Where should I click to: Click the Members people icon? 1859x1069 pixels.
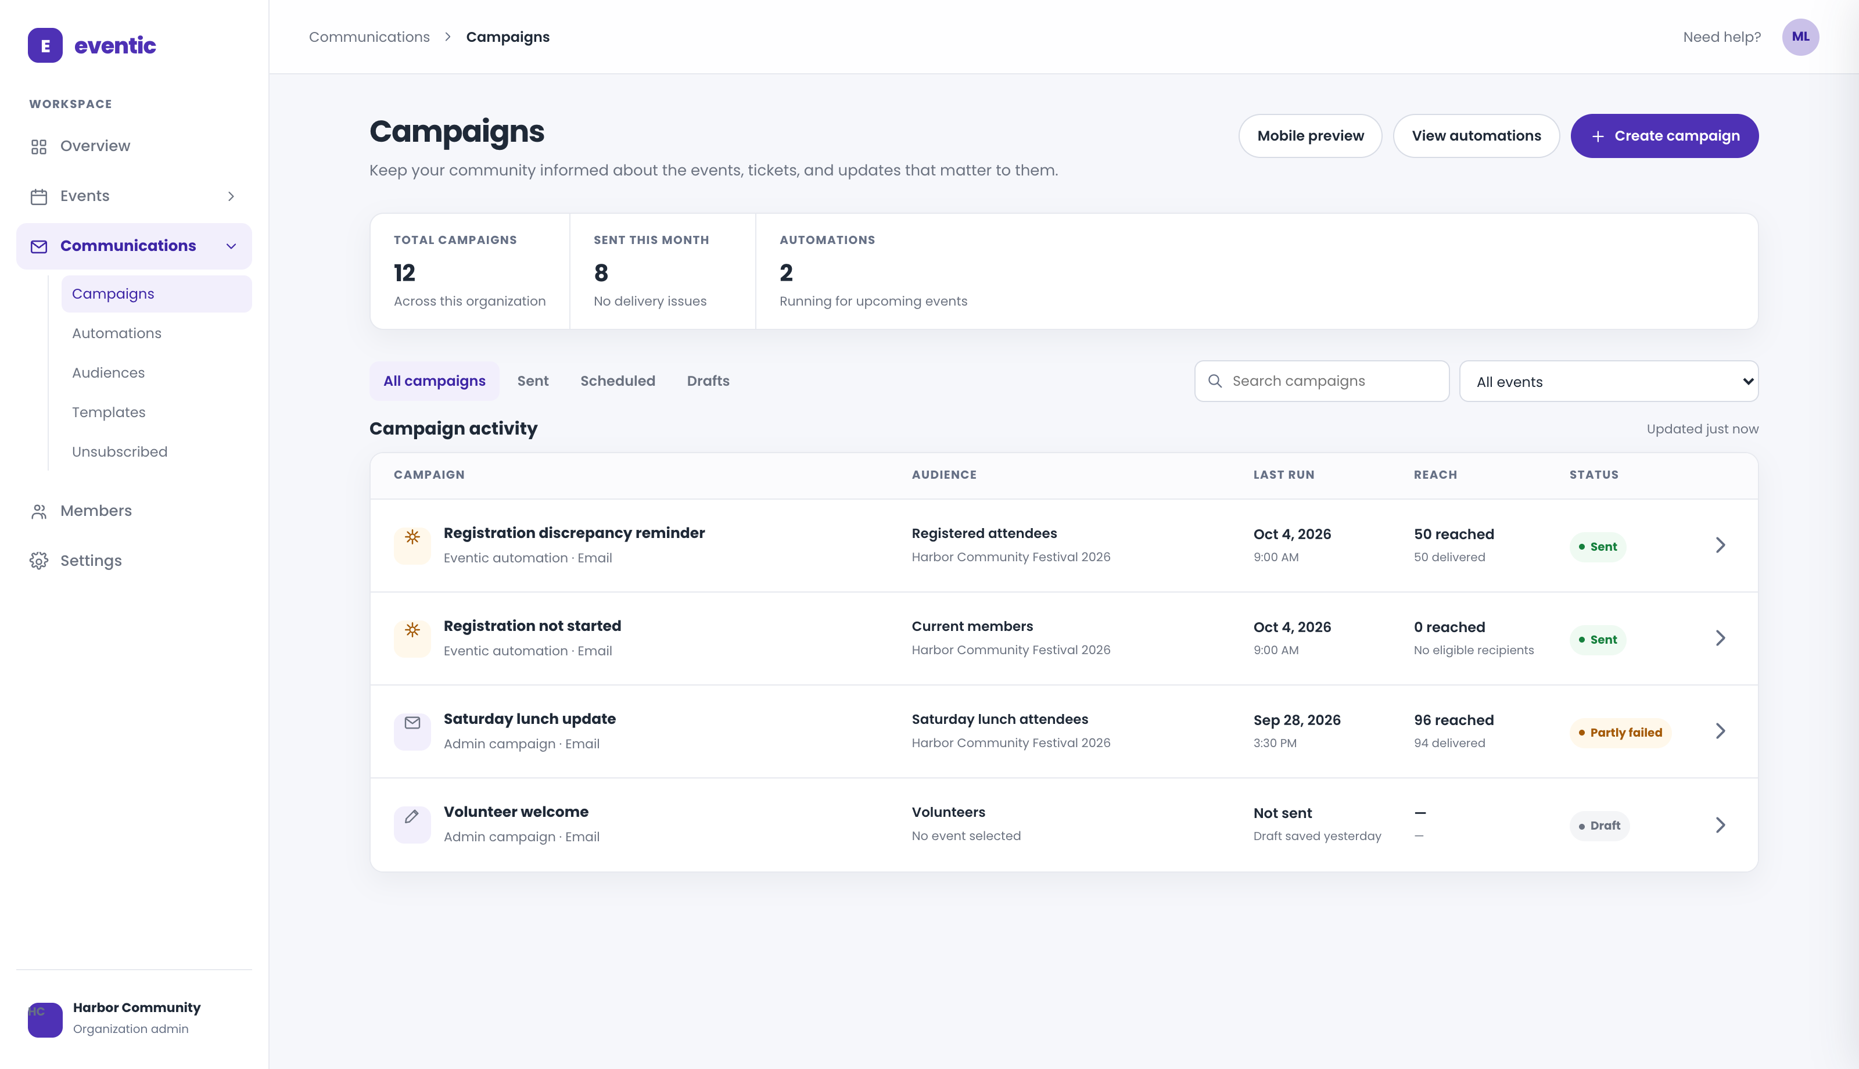click(x=39, y=512)
